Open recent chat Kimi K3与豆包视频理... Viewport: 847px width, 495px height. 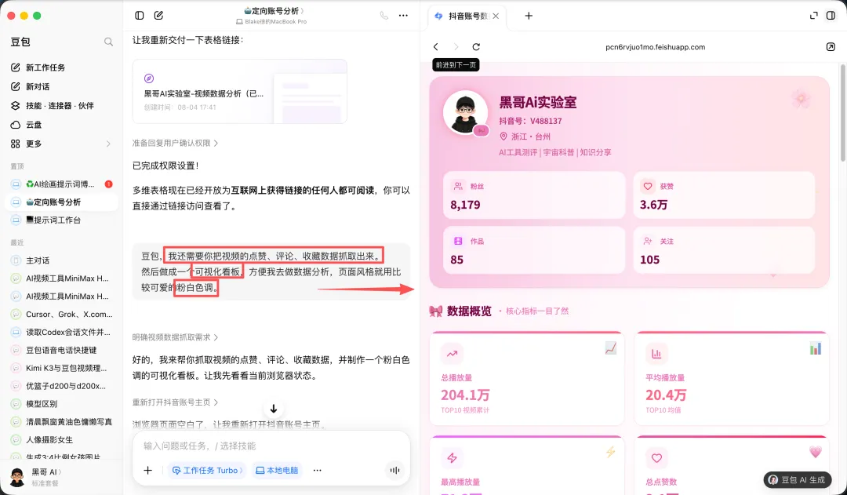point(61,368)
